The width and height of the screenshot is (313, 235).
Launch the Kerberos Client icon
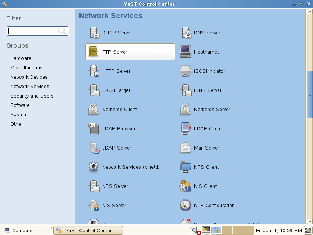[94, 109]
